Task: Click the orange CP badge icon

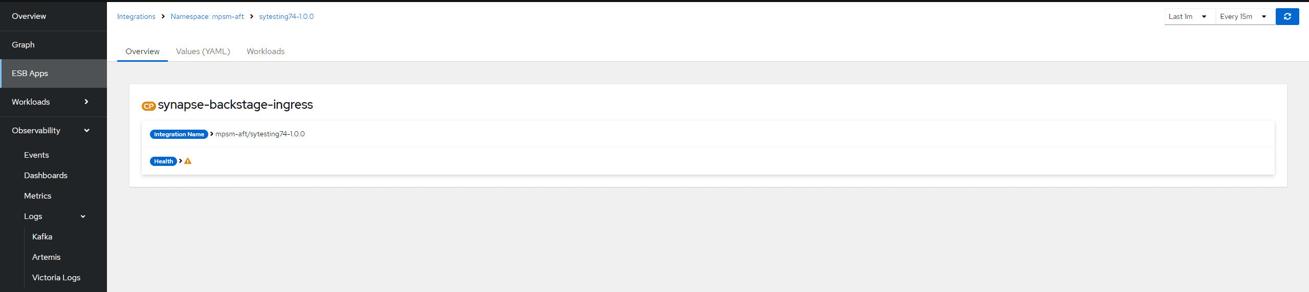Action: pos(148,106)
